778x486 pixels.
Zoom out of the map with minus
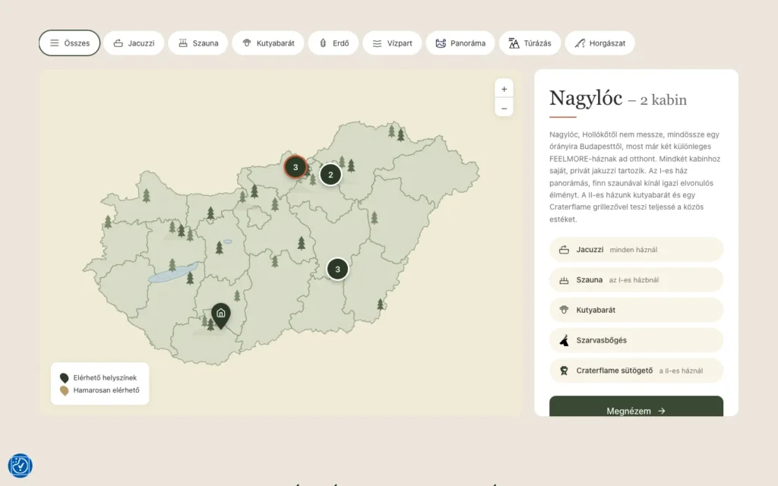504,108
